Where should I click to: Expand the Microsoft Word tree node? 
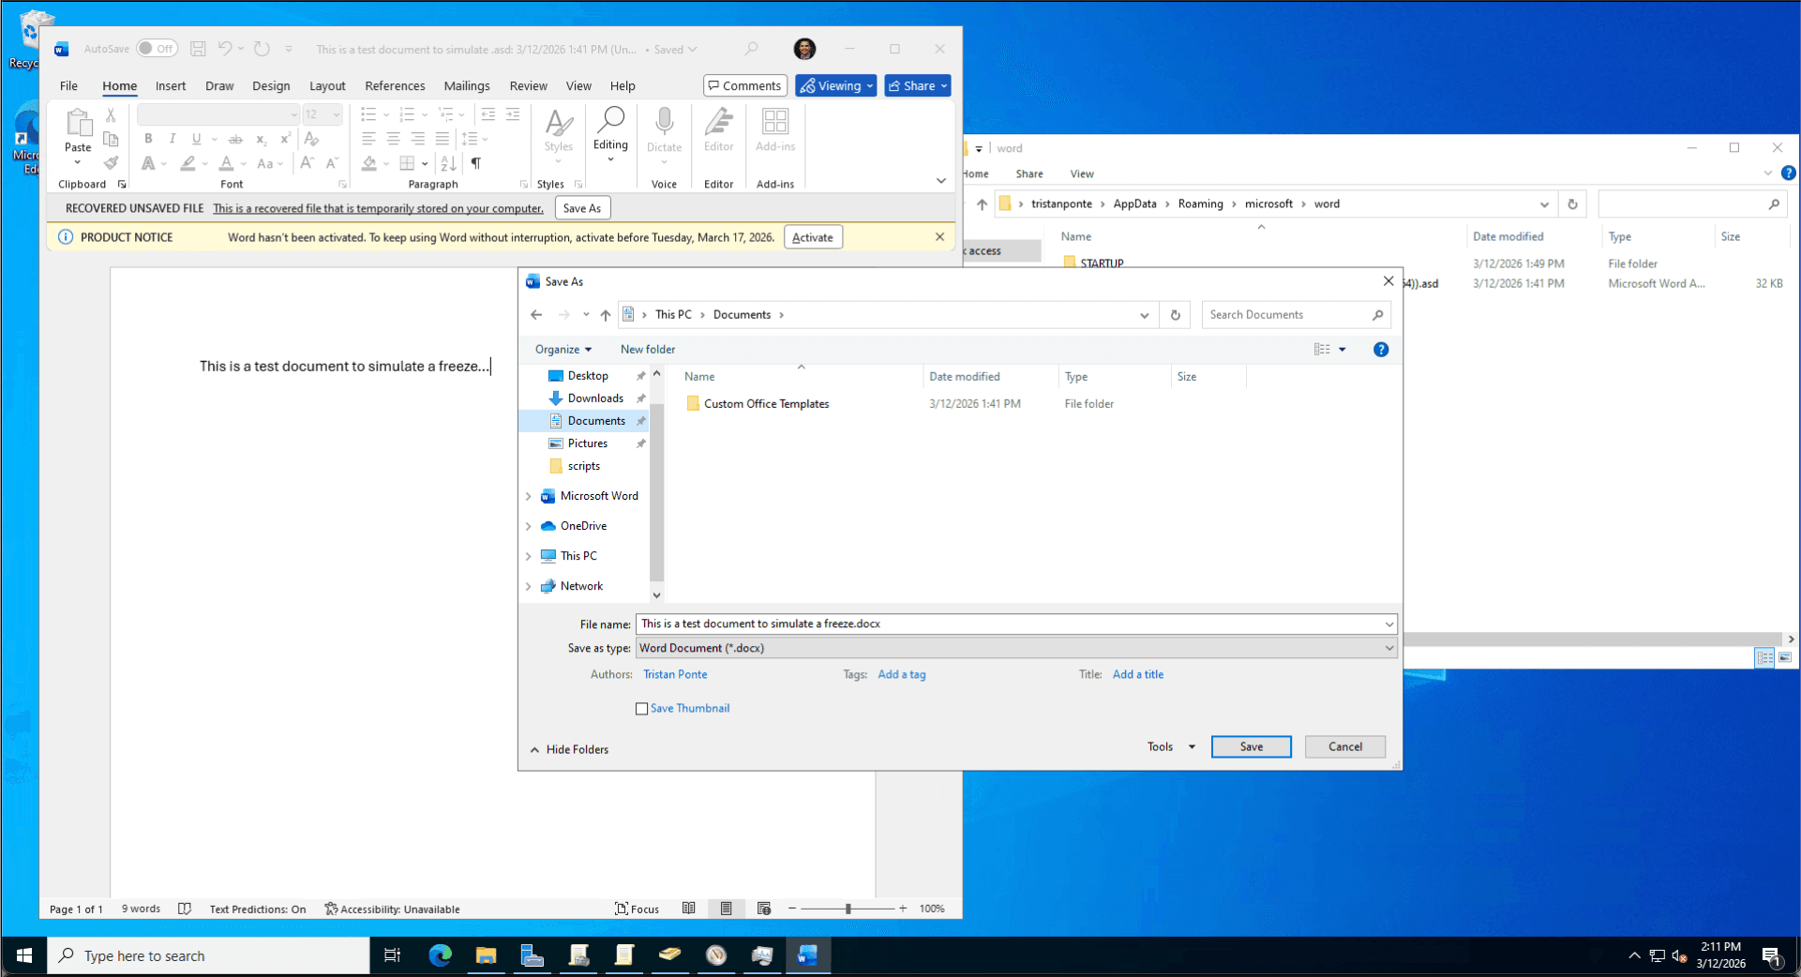pos(529,496)
